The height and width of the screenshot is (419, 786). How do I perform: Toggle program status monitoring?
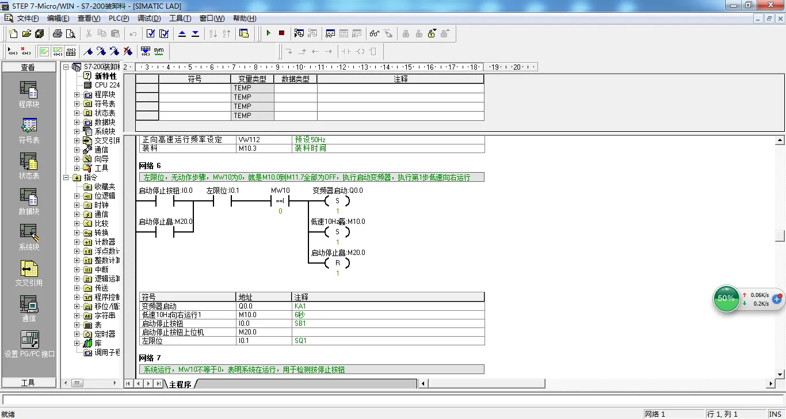299,33
